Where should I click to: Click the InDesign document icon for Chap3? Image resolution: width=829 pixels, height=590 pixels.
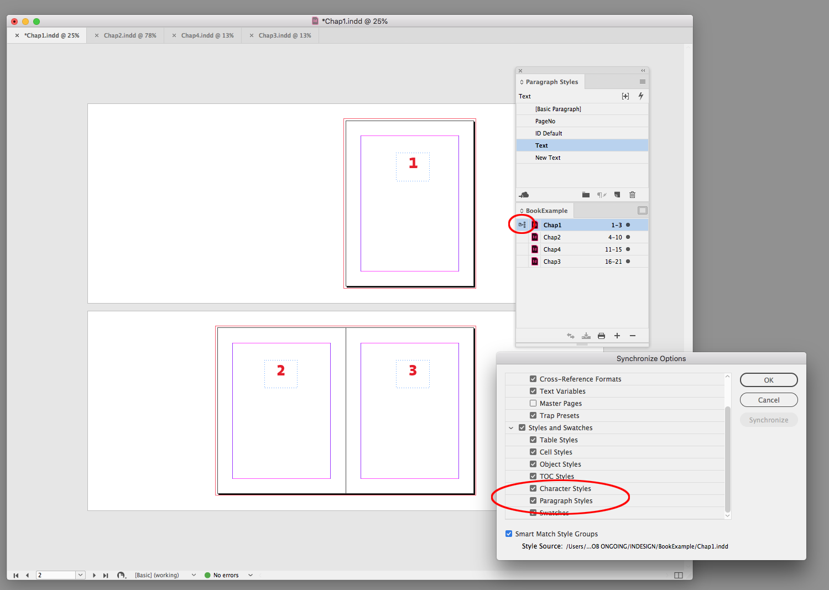(535, 262)
